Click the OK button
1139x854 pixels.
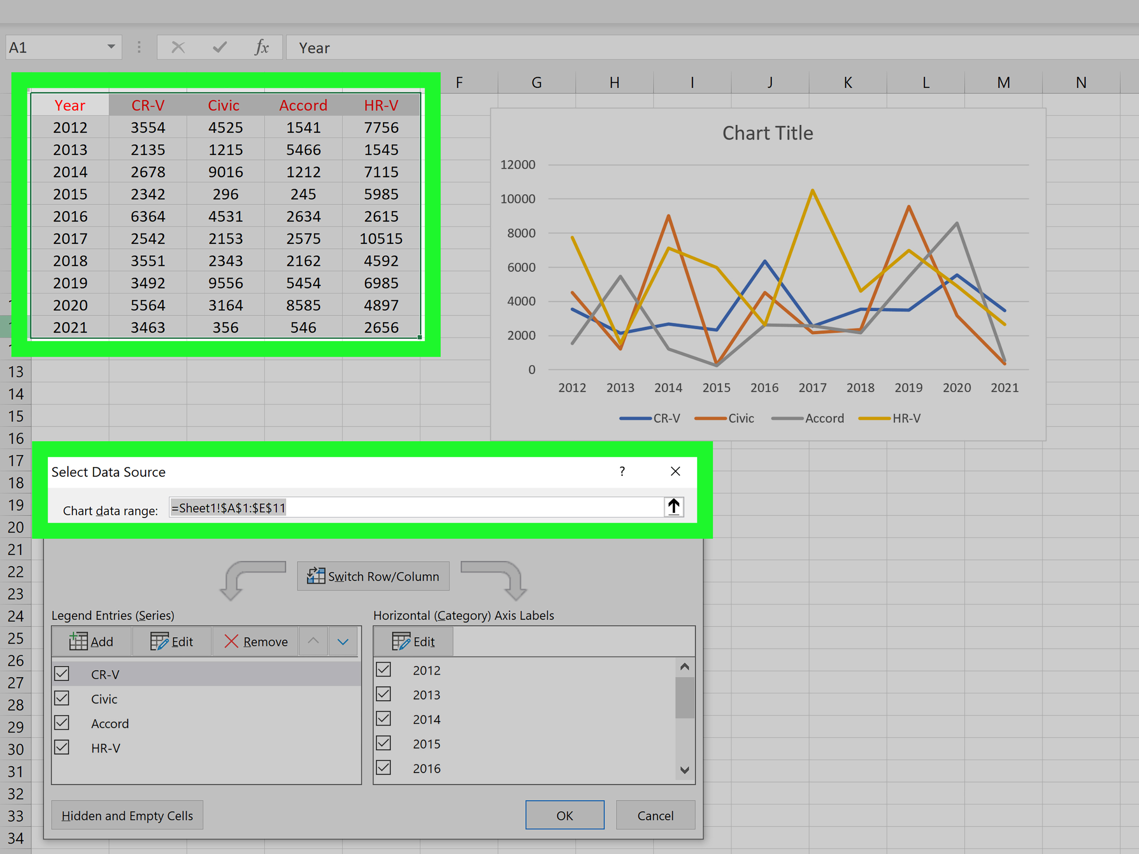coord(565,815)
